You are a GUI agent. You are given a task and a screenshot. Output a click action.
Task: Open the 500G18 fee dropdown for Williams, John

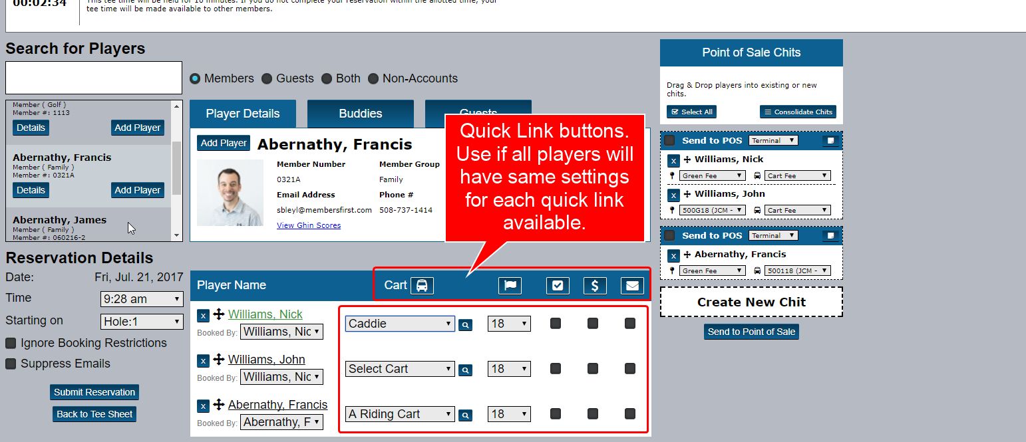pos(713,210)
